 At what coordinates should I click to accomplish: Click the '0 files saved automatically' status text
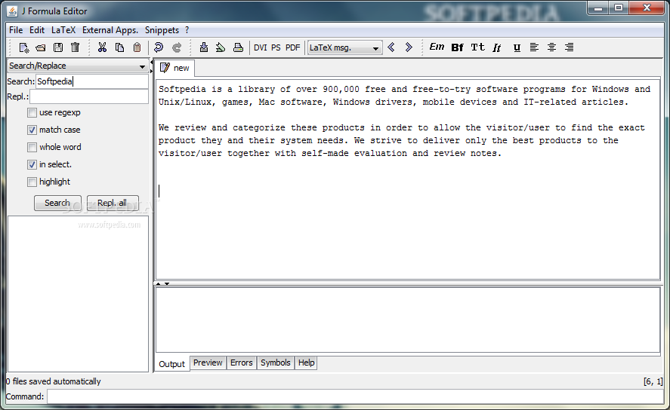pyautogui.click(x=54, y=381)
